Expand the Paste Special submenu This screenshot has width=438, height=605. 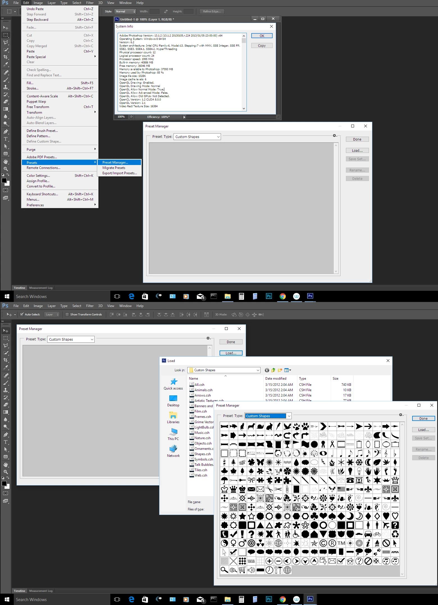click(x=60, y=57)
